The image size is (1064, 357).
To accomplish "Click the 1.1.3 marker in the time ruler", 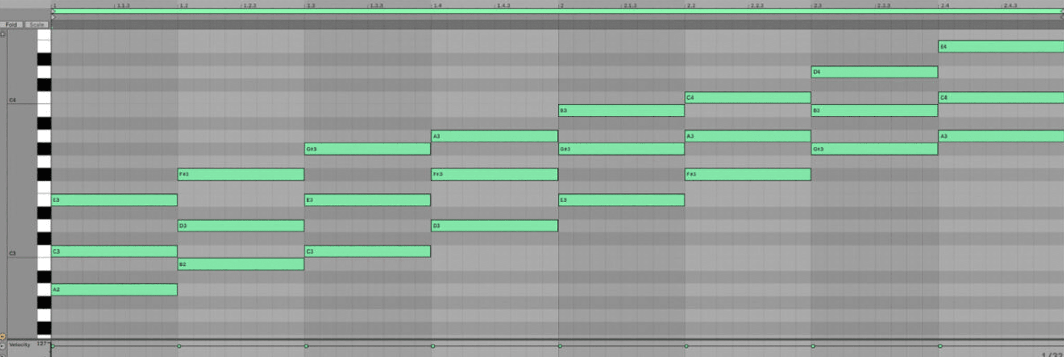I will (122, 5).
